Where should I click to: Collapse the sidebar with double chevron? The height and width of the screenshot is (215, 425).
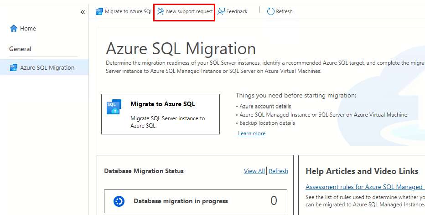click(83, 12)
